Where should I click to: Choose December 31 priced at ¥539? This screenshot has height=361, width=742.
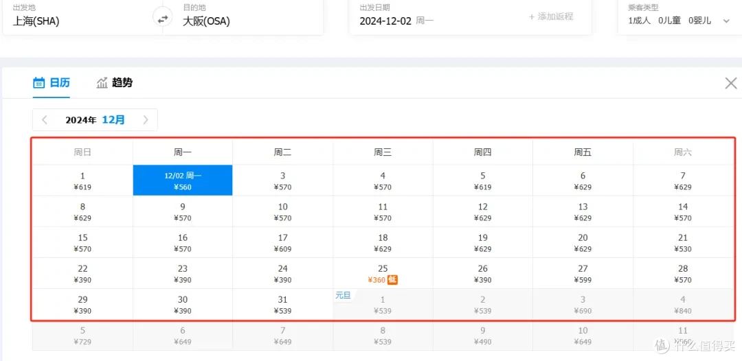pos(282,305)
